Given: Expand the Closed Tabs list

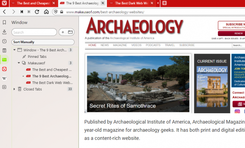Looking at the screenshot, I should click(14, 89).
